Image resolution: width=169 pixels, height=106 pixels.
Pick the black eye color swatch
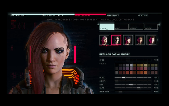(117, 65)
